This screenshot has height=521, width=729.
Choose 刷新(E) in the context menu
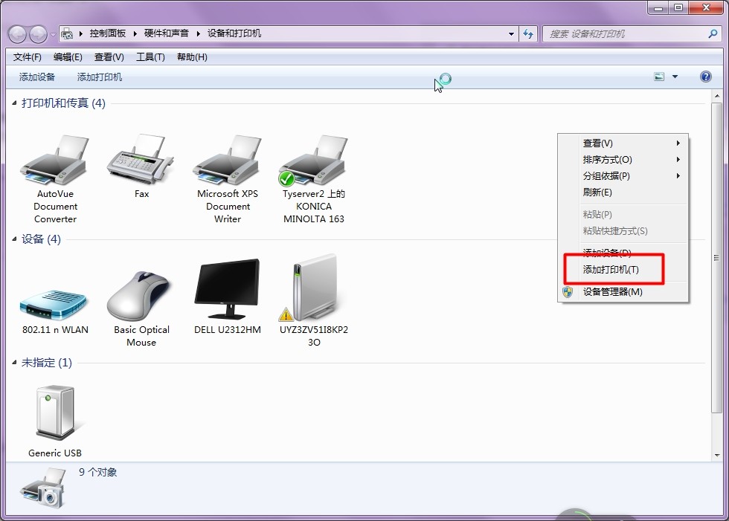[623, 192]
